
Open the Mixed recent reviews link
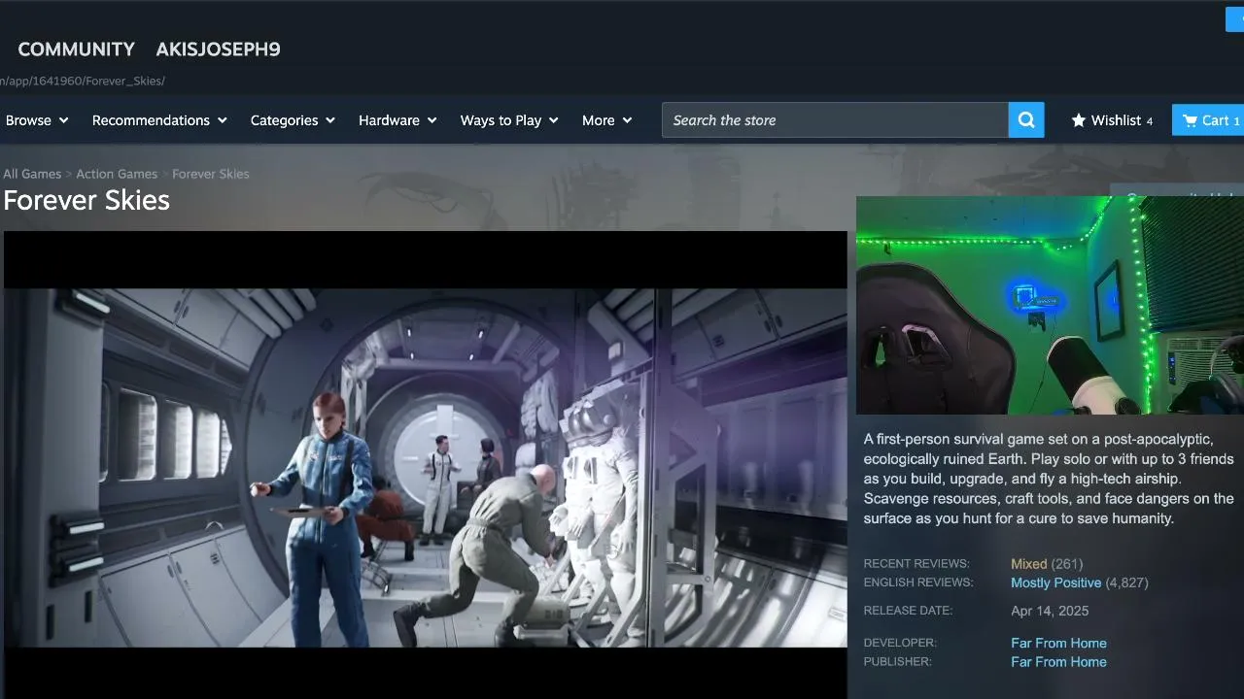click(x=1028, y=564)
